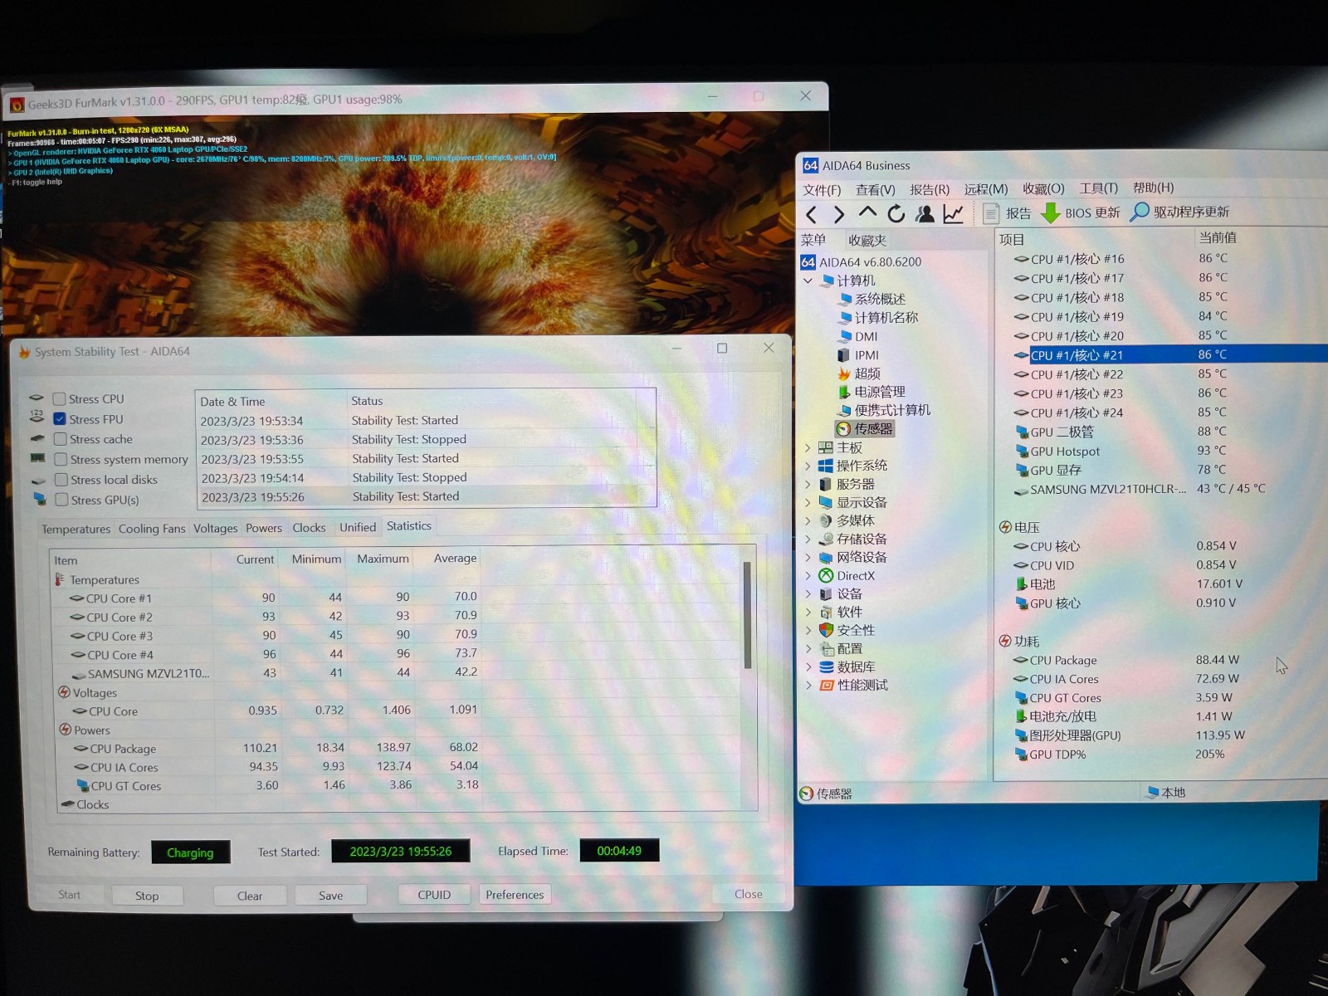
Task: Expand the 服务器 tree node
Action: pos(808,484)
